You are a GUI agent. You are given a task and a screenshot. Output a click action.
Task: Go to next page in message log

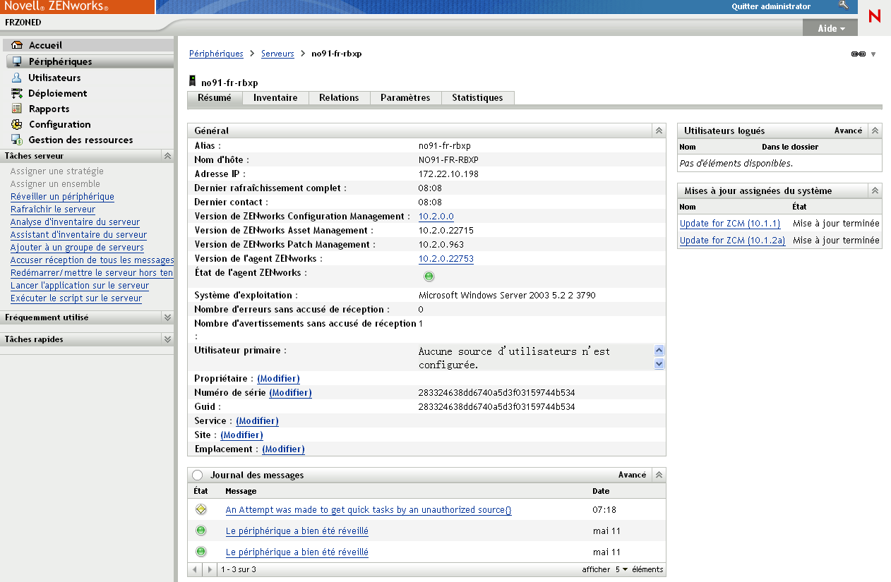[x=209, y=569]
